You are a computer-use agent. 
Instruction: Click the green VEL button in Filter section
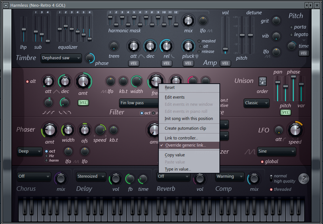(x=83, y=103)
